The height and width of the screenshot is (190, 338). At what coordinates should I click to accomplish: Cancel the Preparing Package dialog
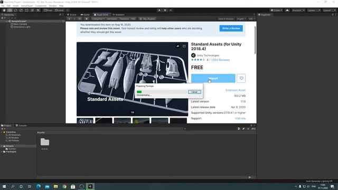click(194, 92)
